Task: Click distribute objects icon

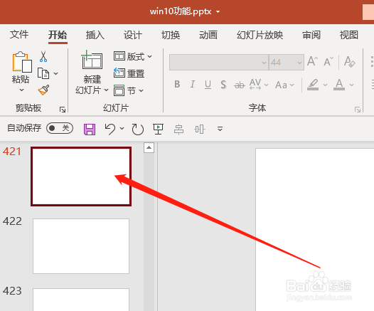Action: click(x=199, y=130)
